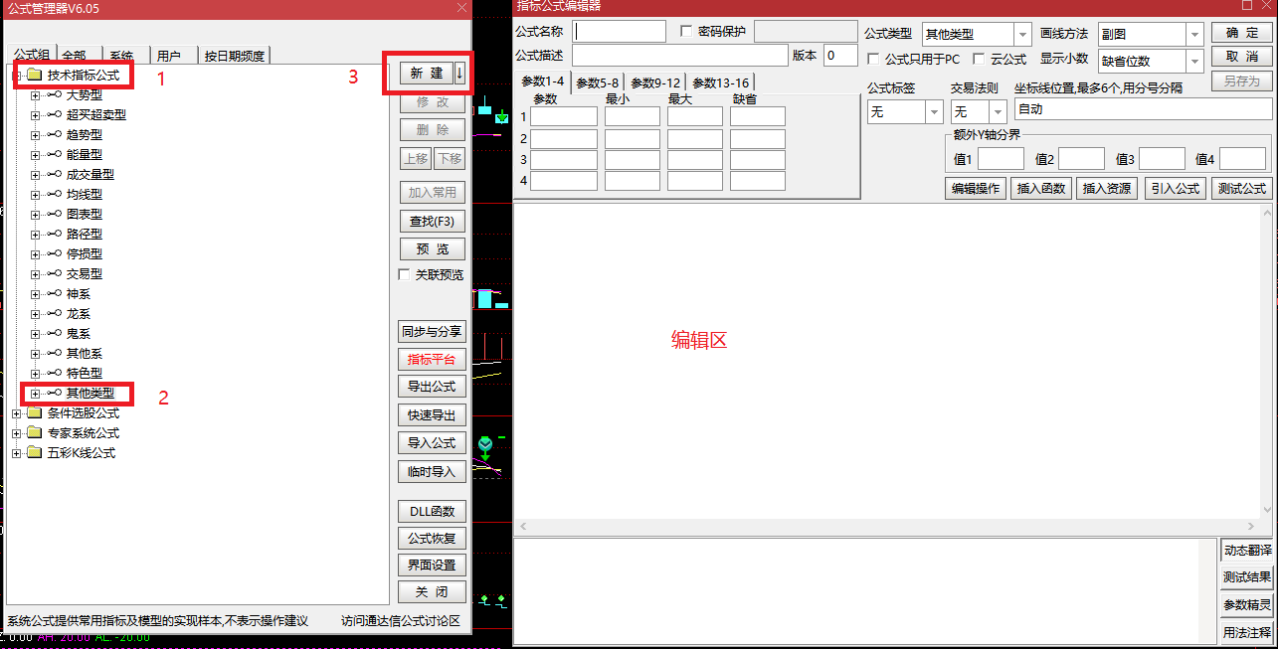The height and width of the screenshot is (649, 1278).
Task: Click the 五彩K线公式 folder icon
Action: (35, 453)
